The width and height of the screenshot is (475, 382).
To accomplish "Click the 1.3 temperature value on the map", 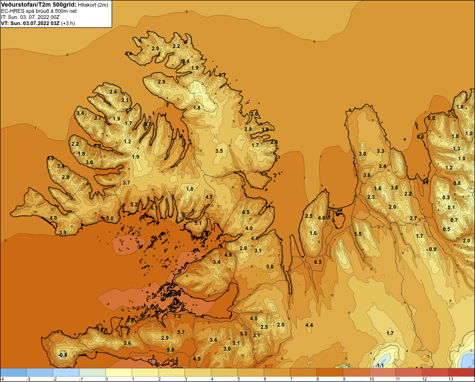I will click(x=456, y=149).
